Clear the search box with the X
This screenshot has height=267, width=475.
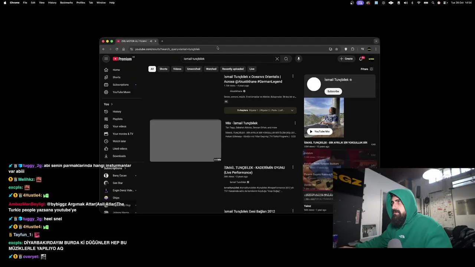pyautogui.click(x=277, y=59)
